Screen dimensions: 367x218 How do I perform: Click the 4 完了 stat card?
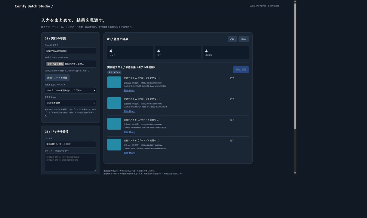point(178,53)
